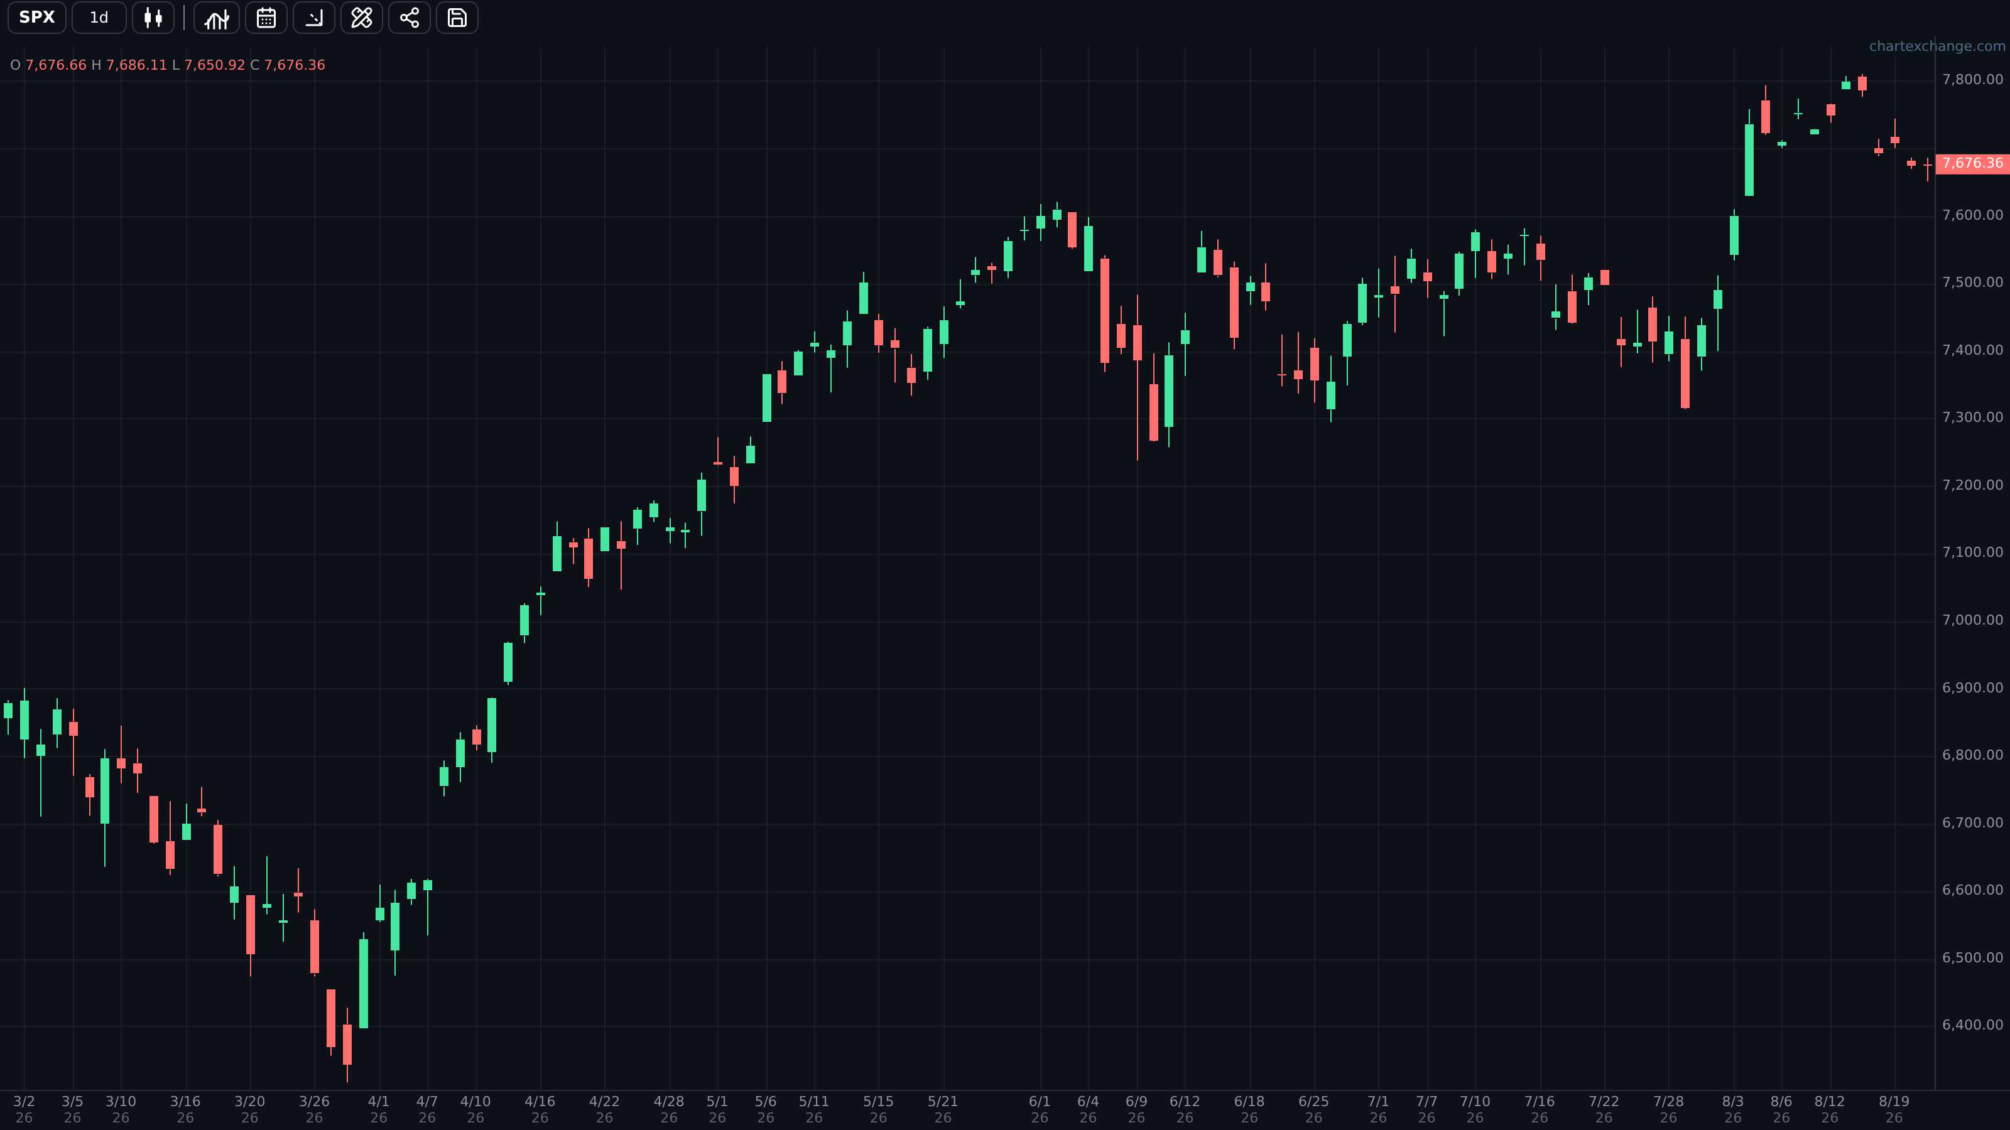Share the chart
The width and height of the screenshot is (2010, 1130).
point(409,17)
